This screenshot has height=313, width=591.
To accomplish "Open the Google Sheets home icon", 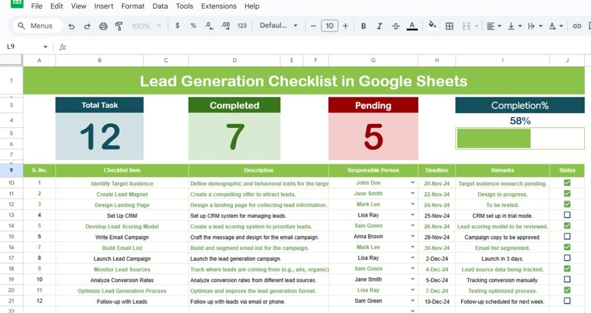I will pyautogui.click(x=17, y=3).
